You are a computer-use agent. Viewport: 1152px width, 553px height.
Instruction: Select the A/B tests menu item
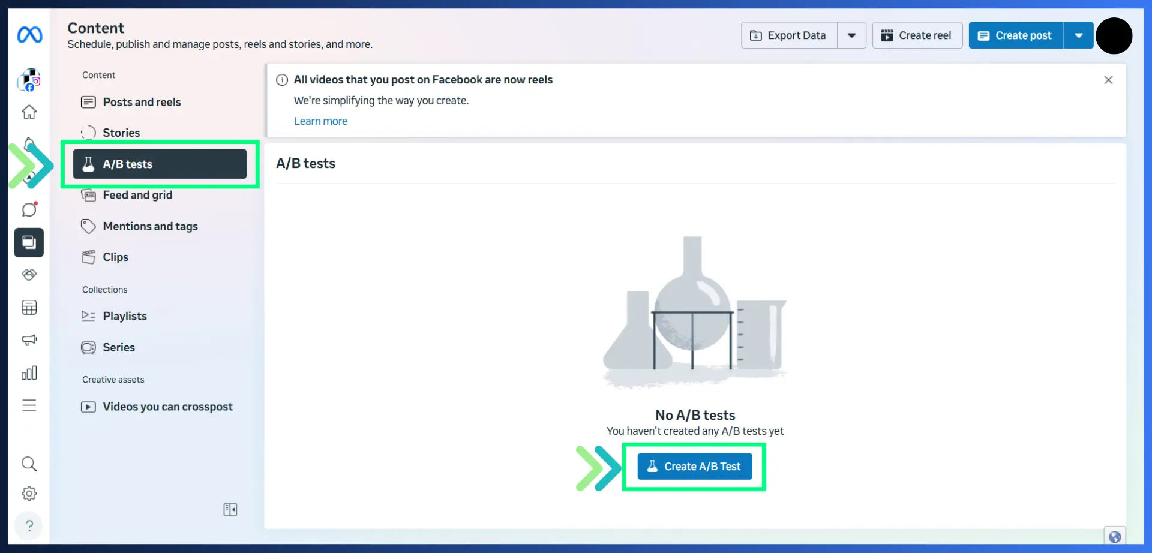(x=159, y=164)
